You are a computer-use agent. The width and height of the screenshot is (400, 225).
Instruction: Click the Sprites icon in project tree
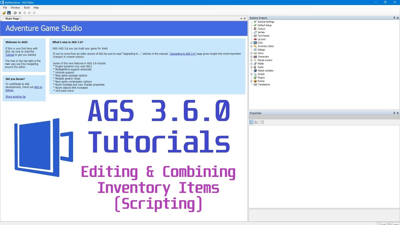(x=255, y=32)
